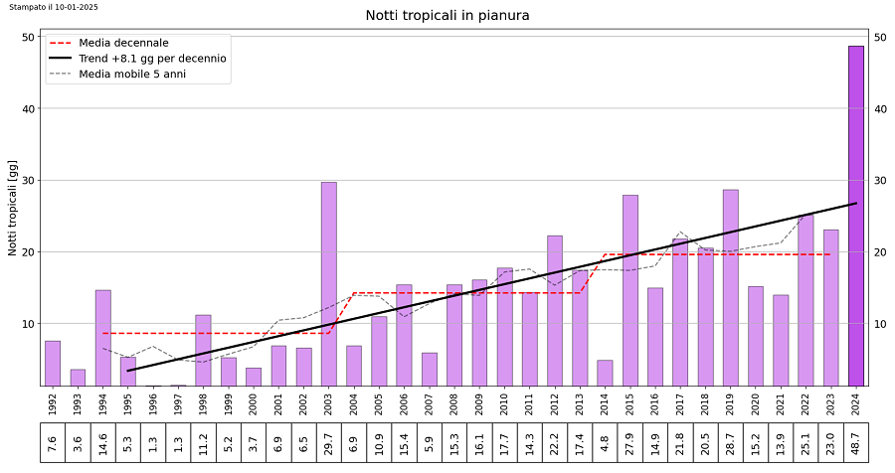Click the 1994 bar
895x473 pixels.
(102, 338)
